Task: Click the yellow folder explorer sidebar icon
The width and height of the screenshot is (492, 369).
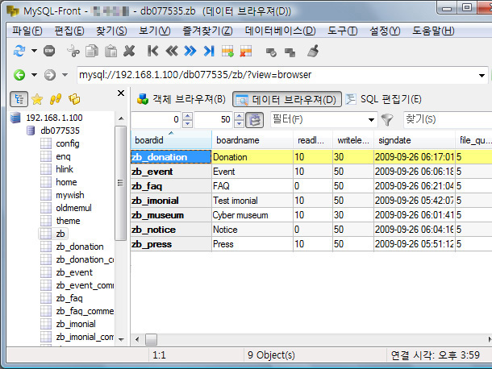Action: click(x=74, y=99)
